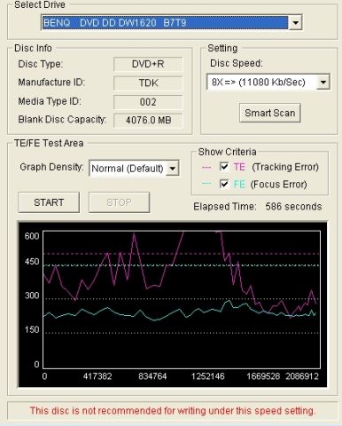Click the cyan FE legend dash
The width and height of the screenshot is (342, 426).
coord(206,184)
